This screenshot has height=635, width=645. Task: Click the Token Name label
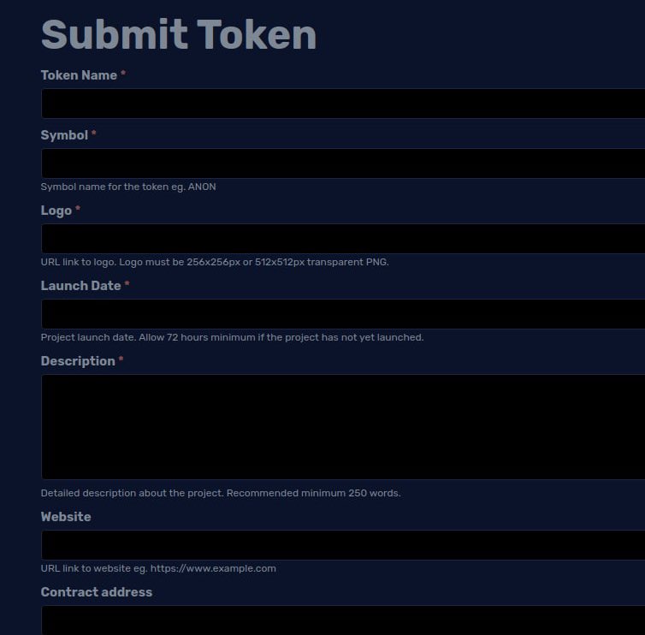[79, 75]
